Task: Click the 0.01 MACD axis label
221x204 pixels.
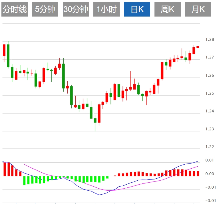Action: click(x=210, y=160)
